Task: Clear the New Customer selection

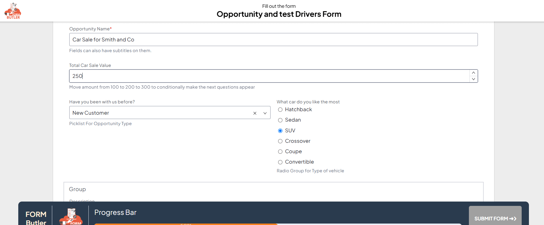Action: click(255, 113)
